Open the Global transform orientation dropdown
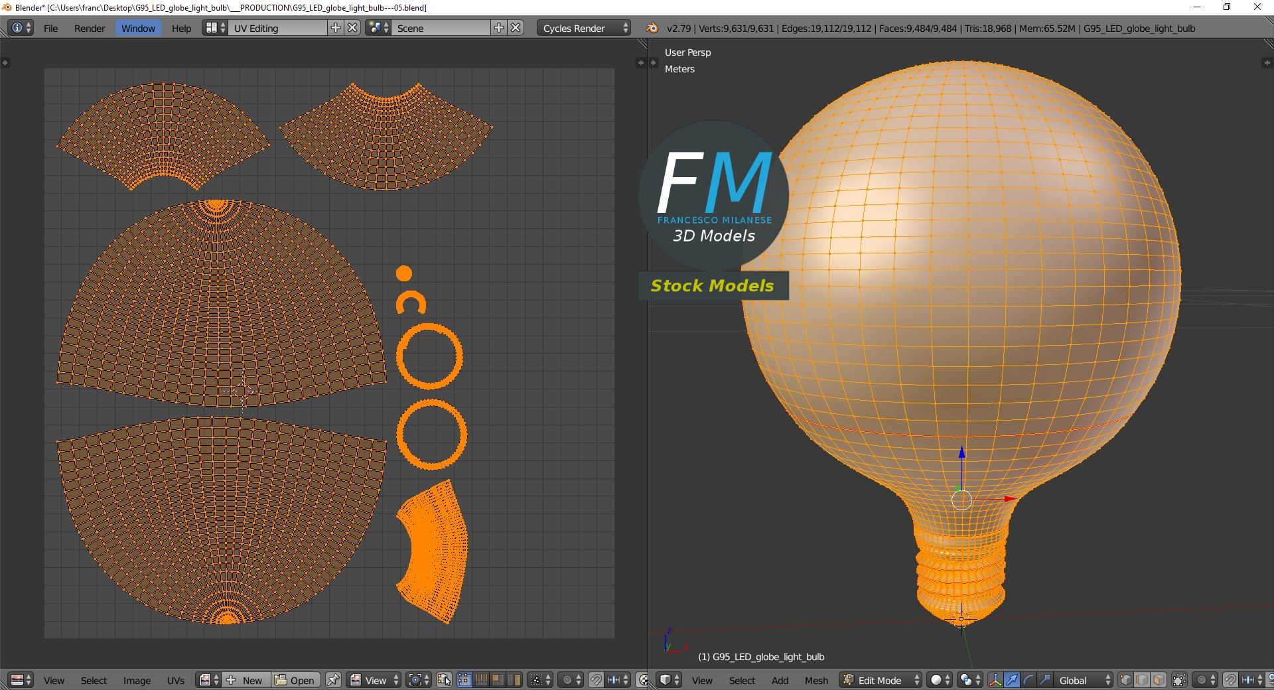The height and width of the screenshot is (690, 1274). click(x=1084, y=680)
